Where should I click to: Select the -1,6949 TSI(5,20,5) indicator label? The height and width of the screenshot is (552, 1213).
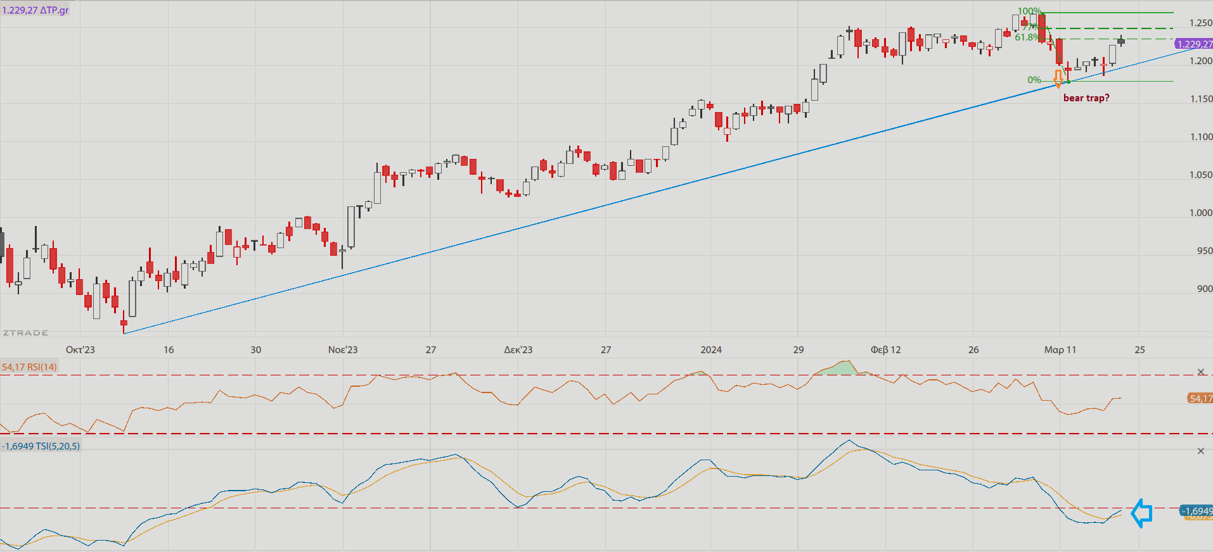41,446
